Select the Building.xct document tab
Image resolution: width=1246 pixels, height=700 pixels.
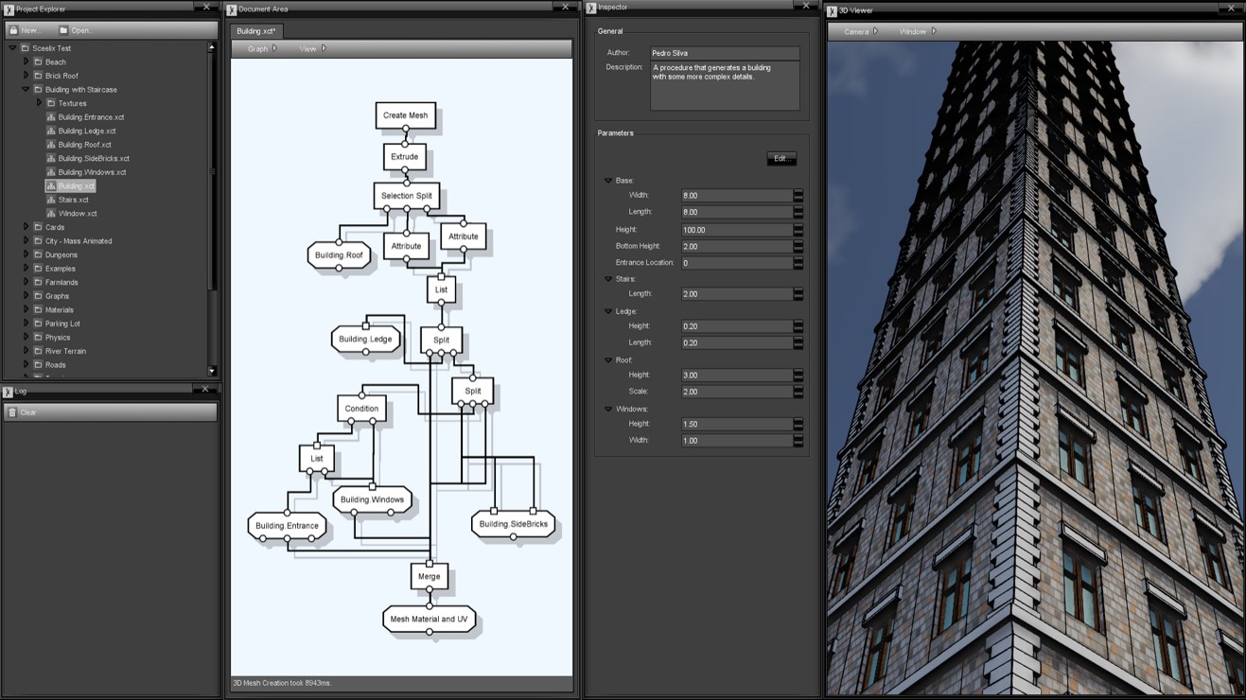(255, 30)
